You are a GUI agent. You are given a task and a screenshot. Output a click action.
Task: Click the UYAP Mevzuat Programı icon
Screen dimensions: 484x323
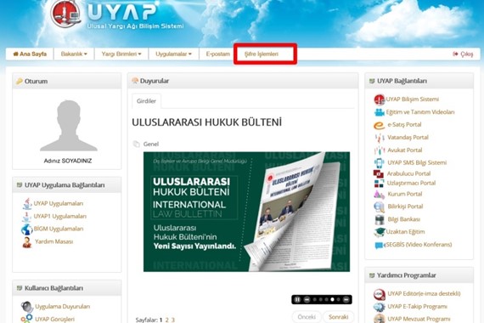coord(379,319)
